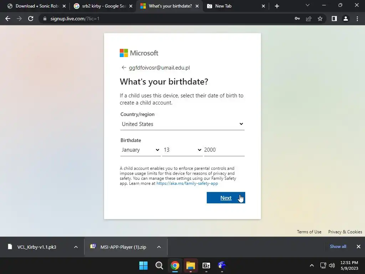View site lock security info
The height and width of the screenshot is (274, 365).
tap(45, 19)
